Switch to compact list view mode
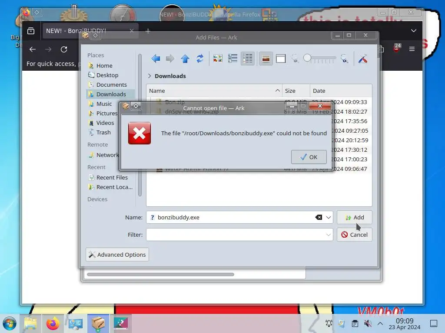Image resolution: width=445 pixels, height=333 pixels. 233,59
